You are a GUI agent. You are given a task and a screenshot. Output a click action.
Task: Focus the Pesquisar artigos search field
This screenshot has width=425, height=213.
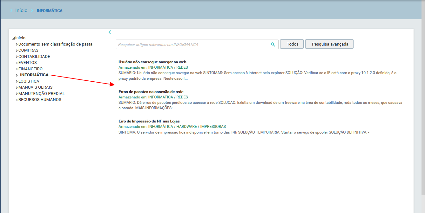tap(192, 45)
